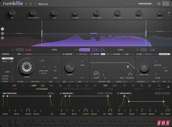
Task: Click the 104Hz crossover frequency value
Action: (55, 50)
